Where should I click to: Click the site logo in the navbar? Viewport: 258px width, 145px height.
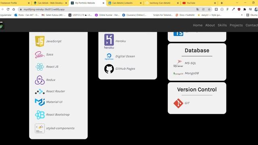coord(2,25)
